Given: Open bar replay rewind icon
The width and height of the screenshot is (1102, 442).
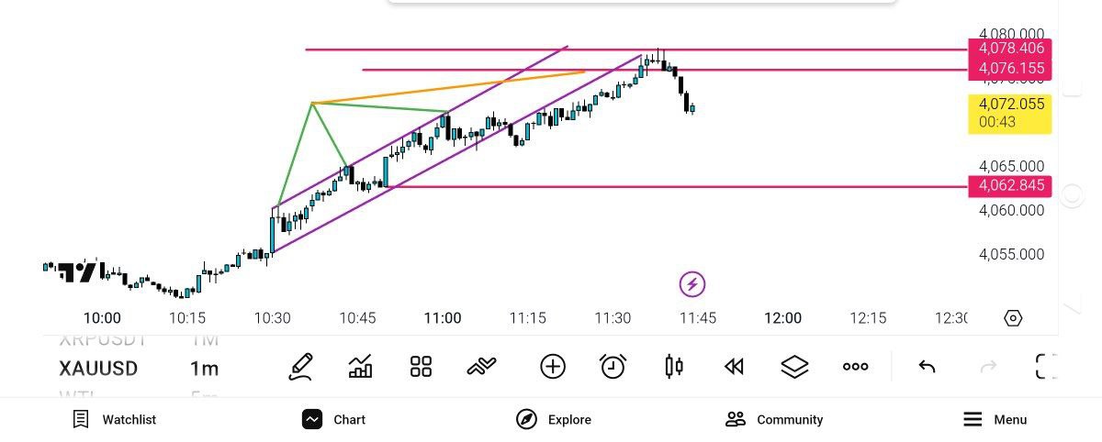Looking at the screenshot, I should click(733, 368).
